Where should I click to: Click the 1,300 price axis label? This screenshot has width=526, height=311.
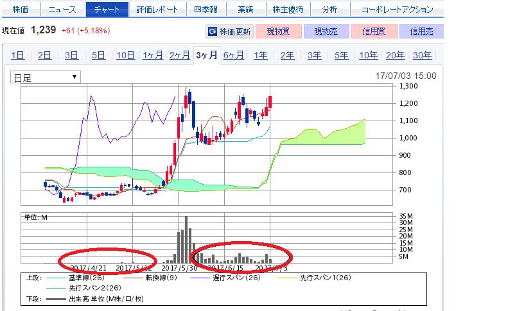click(x=408, y=86)
